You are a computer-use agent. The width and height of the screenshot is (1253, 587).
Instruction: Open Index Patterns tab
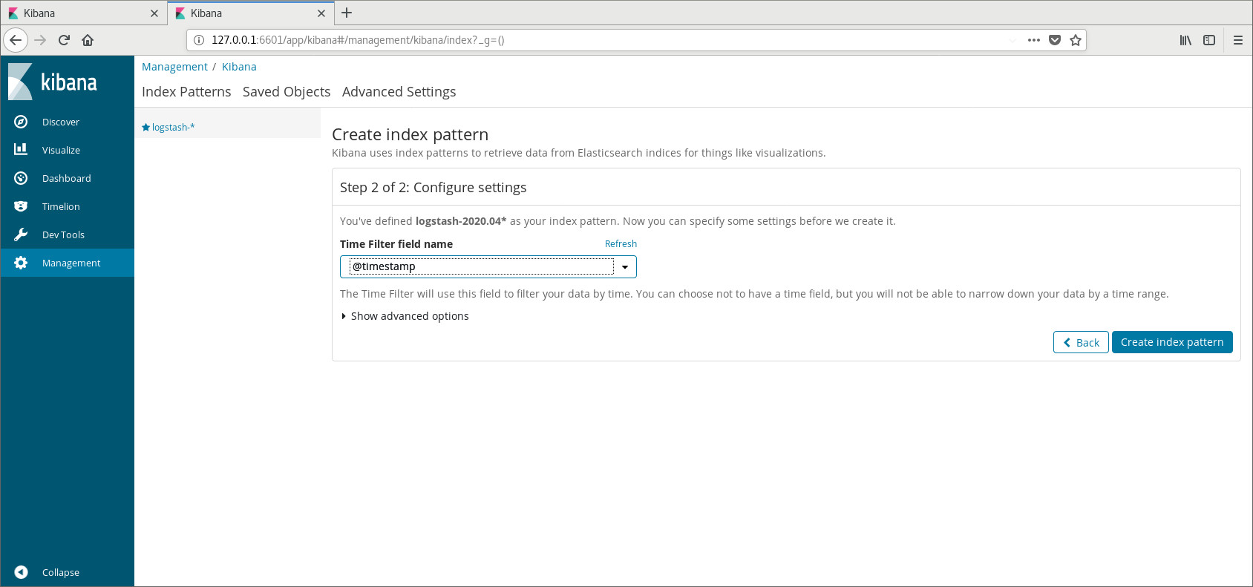pos(186,92)
